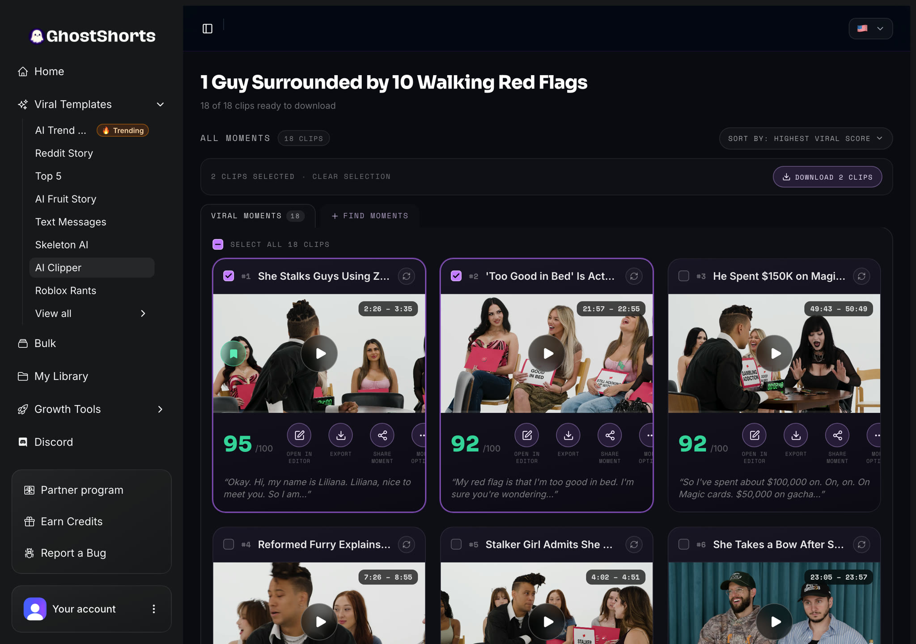Open Sort By Highest Viral Score dropdown
The height and width of the screenshot is (644, 916).
pos(806,139)
